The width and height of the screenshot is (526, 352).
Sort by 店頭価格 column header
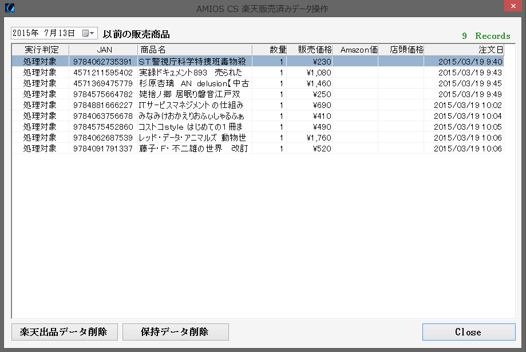[401, 50]
